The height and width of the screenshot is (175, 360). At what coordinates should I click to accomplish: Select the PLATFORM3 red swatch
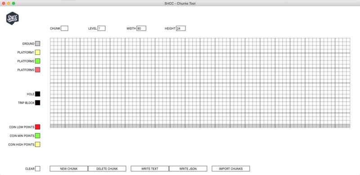pos(38,70)
